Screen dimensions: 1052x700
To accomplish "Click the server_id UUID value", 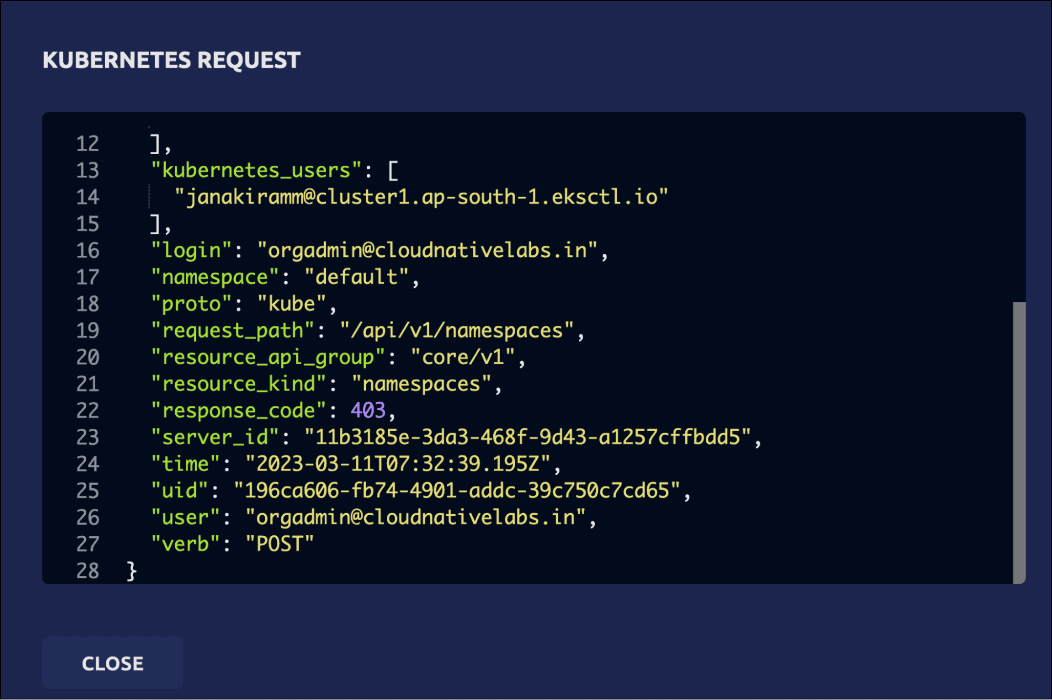I will point(528,438).
